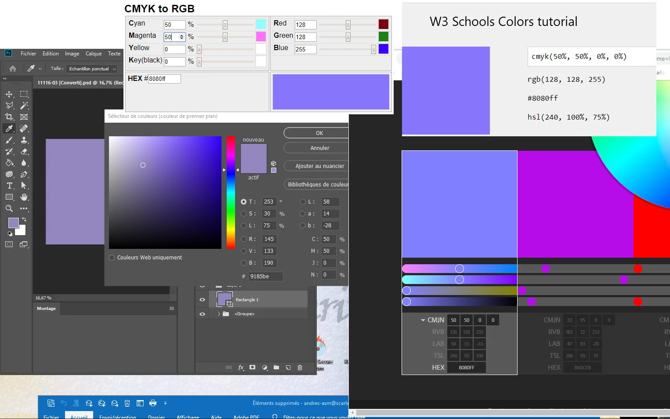Select the V green radio button
This screenshot has width=670, height=419.
point(243,251)
